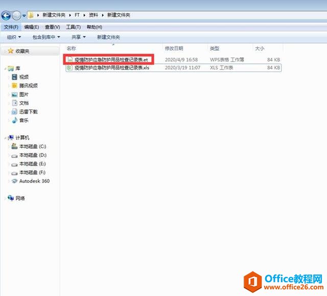
Task: Click the type WPS表格 工作簿
Action: click(227, 60)
